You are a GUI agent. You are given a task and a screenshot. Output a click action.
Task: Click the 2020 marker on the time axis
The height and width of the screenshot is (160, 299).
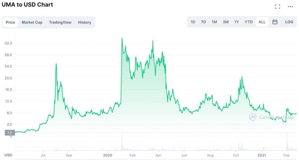click(108, 155)
